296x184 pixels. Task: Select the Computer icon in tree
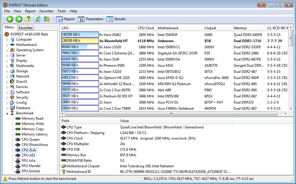tap(12, 39)
